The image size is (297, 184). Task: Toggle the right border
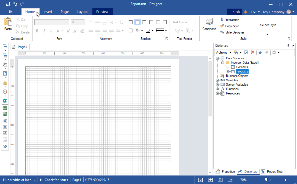point(165,22)
